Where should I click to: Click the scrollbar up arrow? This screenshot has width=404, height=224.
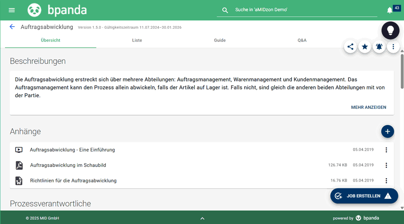402,51
